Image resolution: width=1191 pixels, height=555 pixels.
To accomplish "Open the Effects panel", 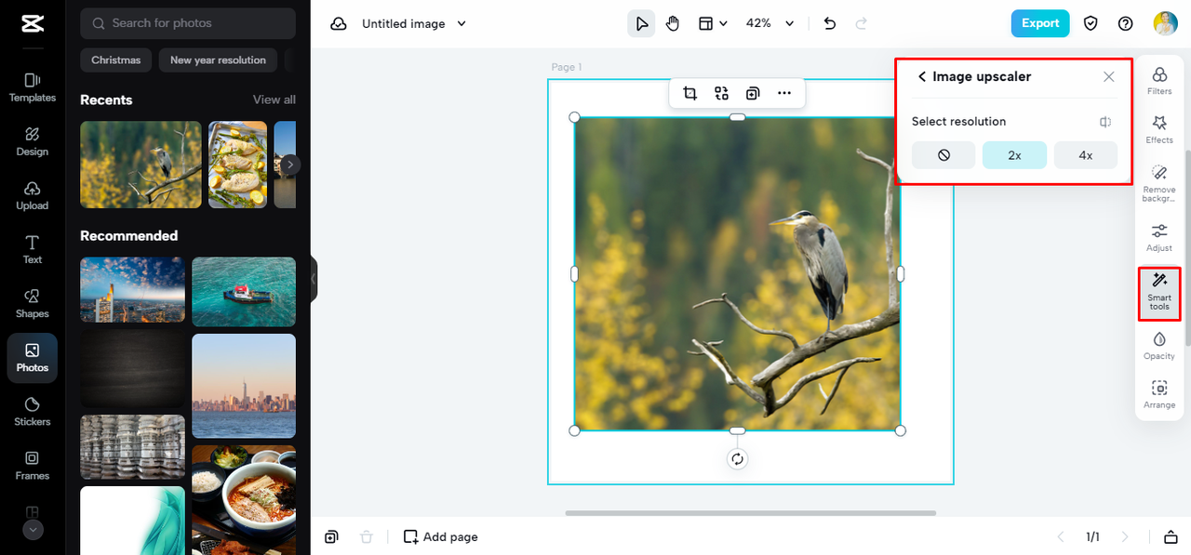I will 1159,129.
